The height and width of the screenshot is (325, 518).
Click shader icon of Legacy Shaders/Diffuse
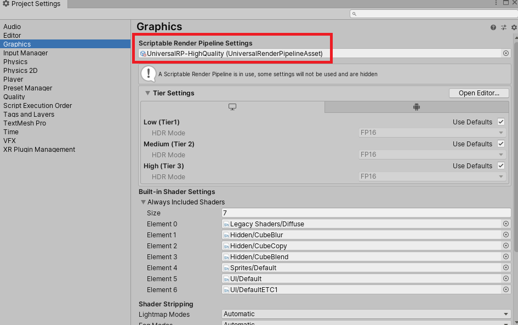pos(226,224)
